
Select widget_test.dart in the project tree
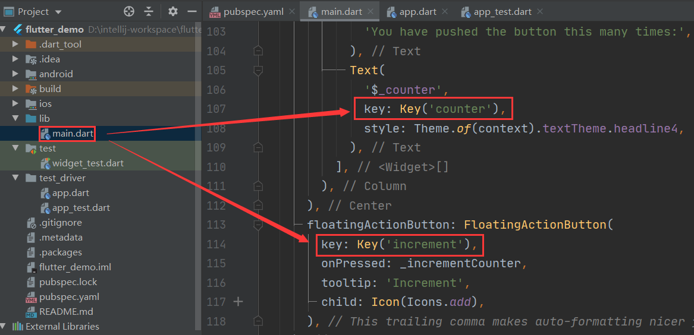click(x=87, y=163)
